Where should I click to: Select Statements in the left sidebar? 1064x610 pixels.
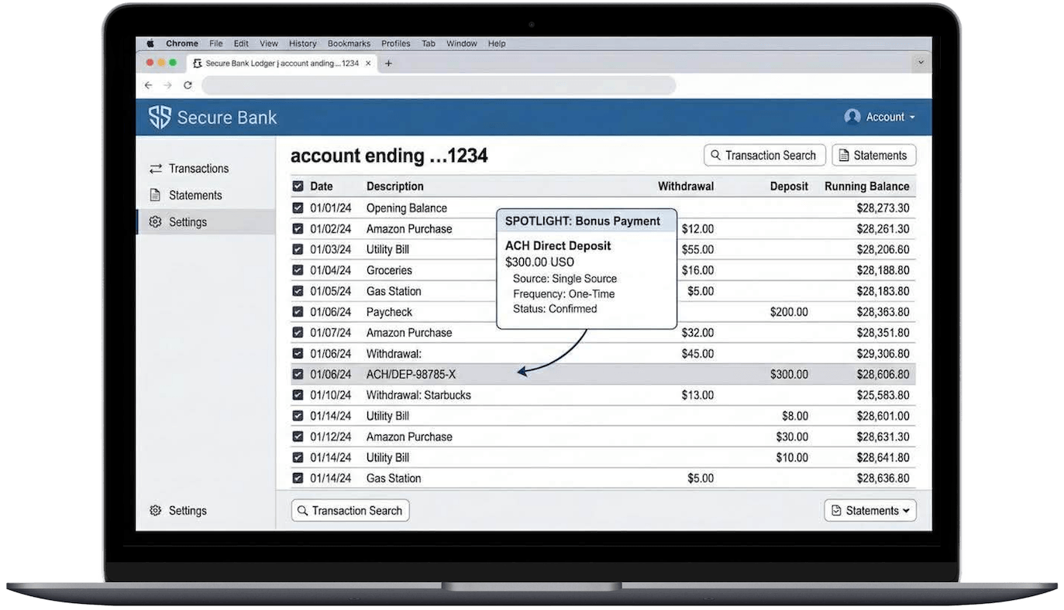[x=195, y=195]
